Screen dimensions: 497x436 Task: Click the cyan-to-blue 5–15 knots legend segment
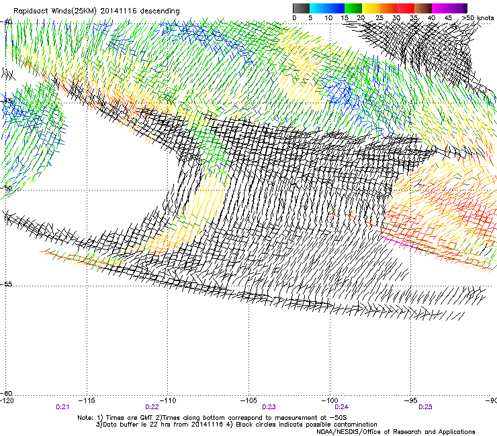(327, 8)
